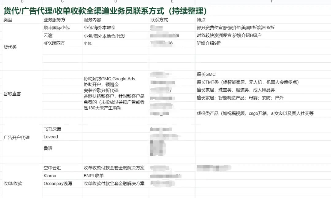Image resolution: width=331 pixels, height=198 pixels.
Task: Click the 小包 service cell for 4PX递四方
Action: (116, 43)
